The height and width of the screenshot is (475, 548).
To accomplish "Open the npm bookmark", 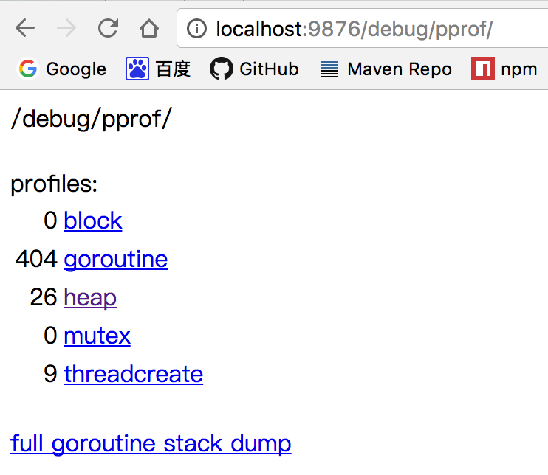I will click(x=504, y=69).
